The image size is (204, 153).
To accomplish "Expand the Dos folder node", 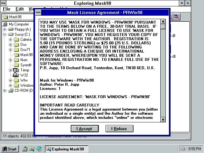I will [x=10, y=45].
